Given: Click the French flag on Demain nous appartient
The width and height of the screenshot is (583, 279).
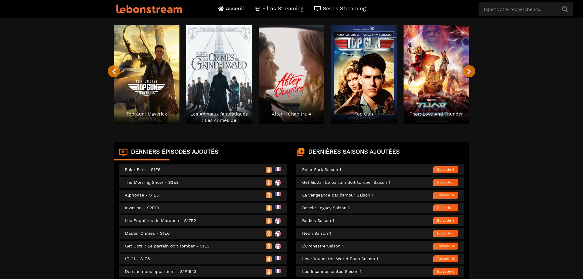Looking at the screenshot, I should coord(278,271).
